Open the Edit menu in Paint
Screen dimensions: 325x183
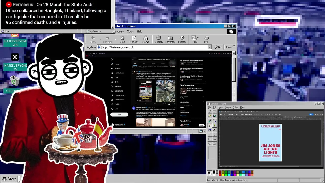click(x=215, y=107)
